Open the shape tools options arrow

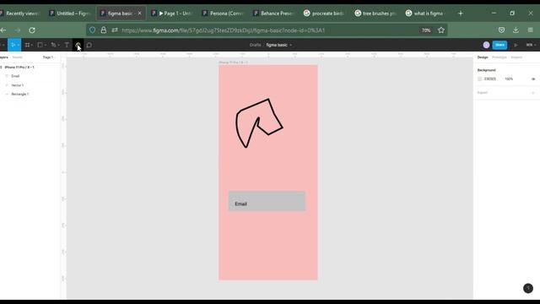[x=45, y=45]
